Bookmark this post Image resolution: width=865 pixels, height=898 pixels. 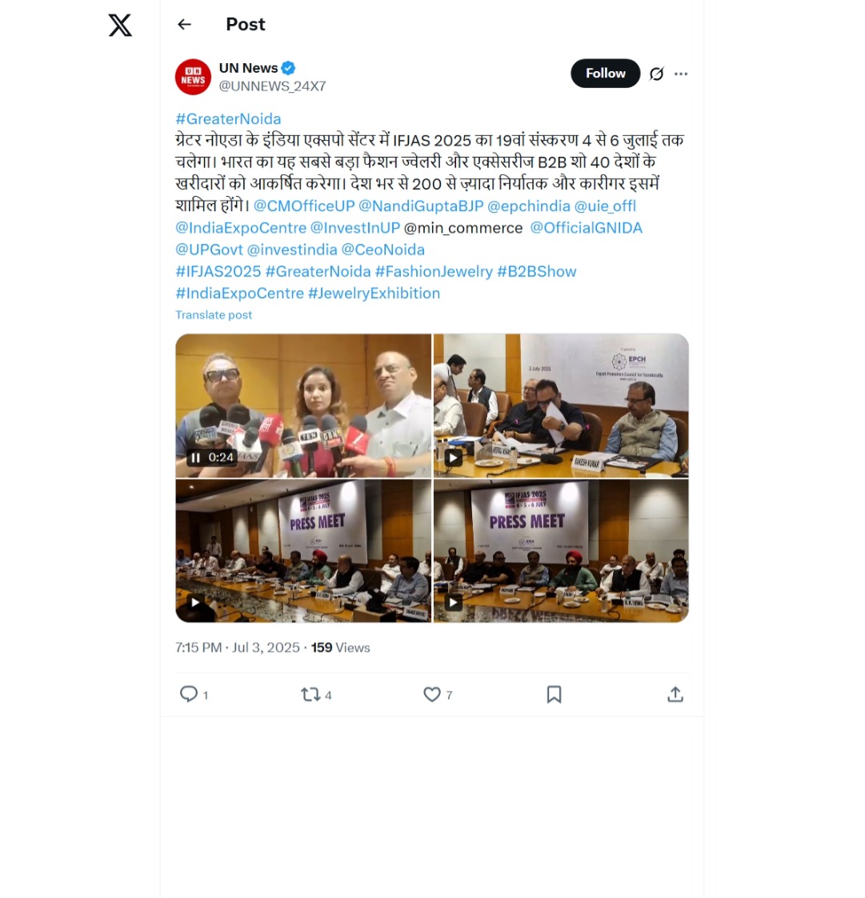pyautogui.click(x=554, y=695)
